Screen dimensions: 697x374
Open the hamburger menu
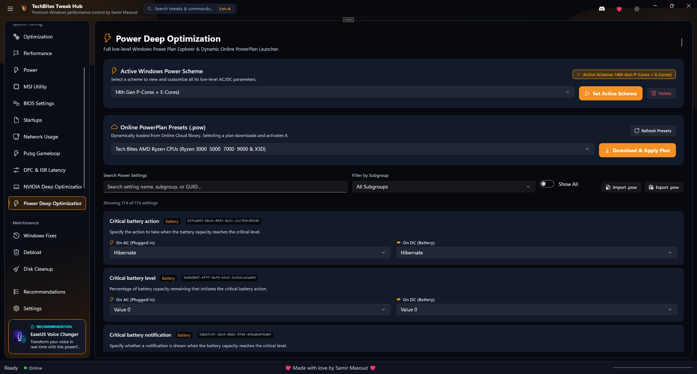click(10, 9)
